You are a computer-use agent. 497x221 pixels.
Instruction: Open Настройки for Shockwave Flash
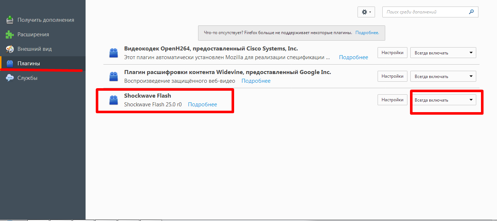click(392, 100)
